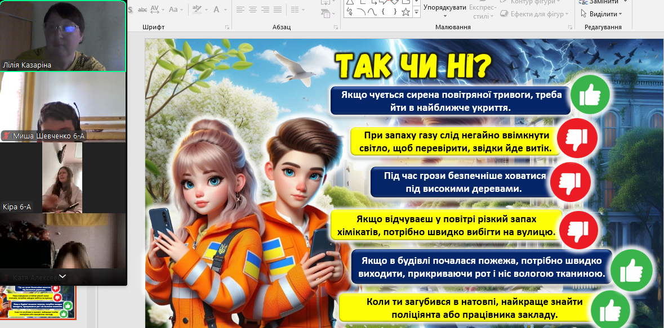Apply strikethrough formatting with the abc icon
664x328 pixels.
143,10
